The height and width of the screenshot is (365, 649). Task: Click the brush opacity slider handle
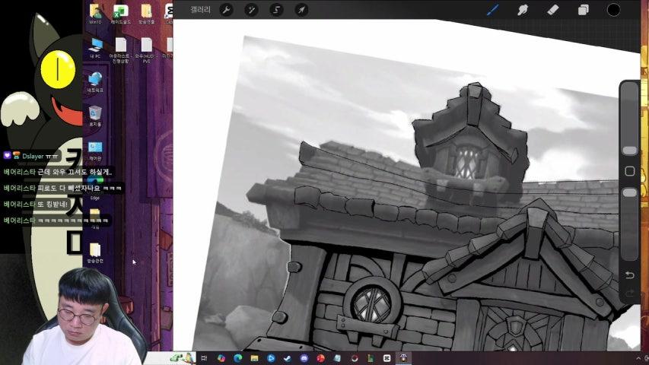(629, 193)
